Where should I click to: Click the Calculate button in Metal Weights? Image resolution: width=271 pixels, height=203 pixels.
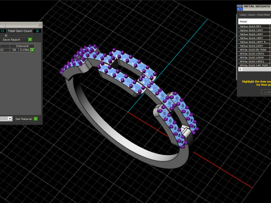[266, 92]
